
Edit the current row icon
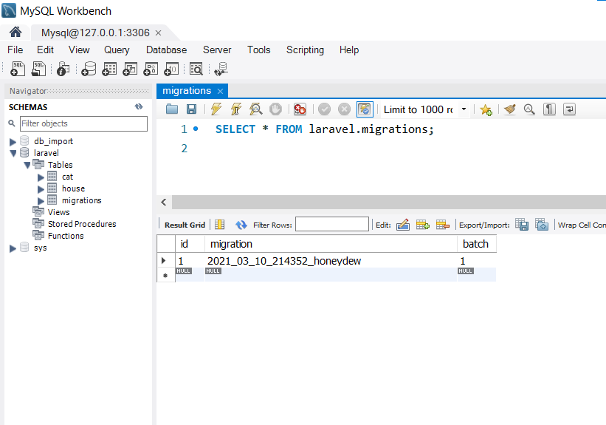pos(403,225)
